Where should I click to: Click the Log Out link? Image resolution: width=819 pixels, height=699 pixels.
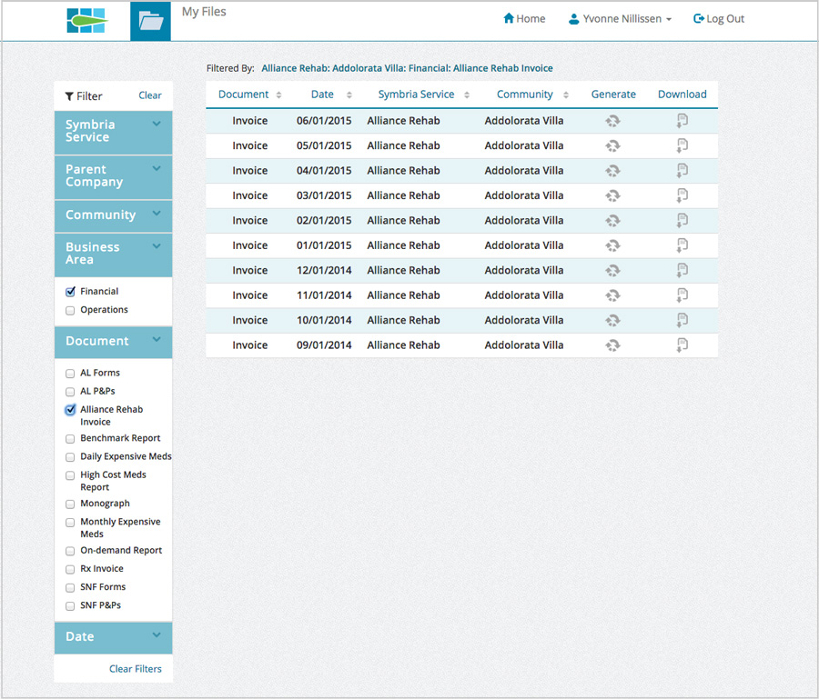point(719,17)
